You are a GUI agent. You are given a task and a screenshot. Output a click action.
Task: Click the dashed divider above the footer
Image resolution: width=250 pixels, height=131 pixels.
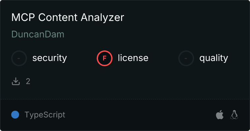tap(125, 99)
